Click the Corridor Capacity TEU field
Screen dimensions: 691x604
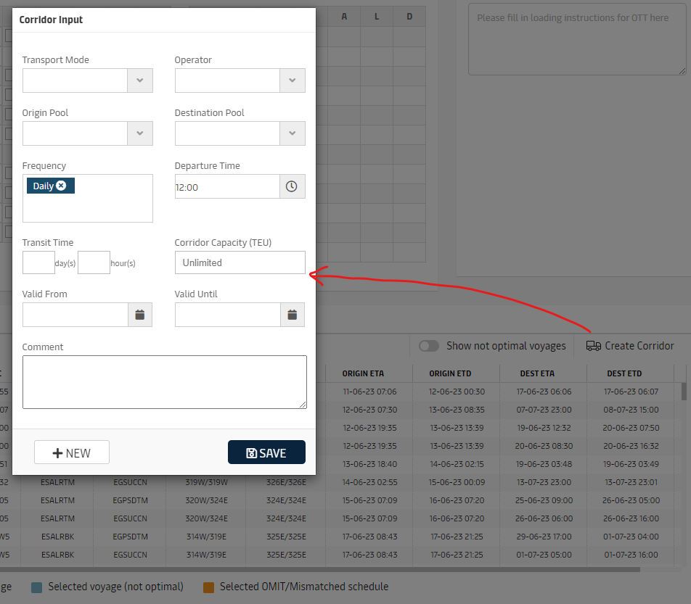[x=240, y=262]
